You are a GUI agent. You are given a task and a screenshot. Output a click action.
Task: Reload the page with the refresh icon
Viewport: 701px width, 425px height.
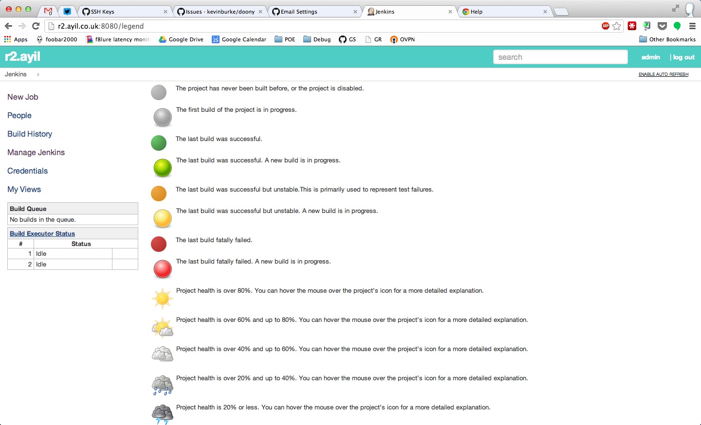(36, 26)
